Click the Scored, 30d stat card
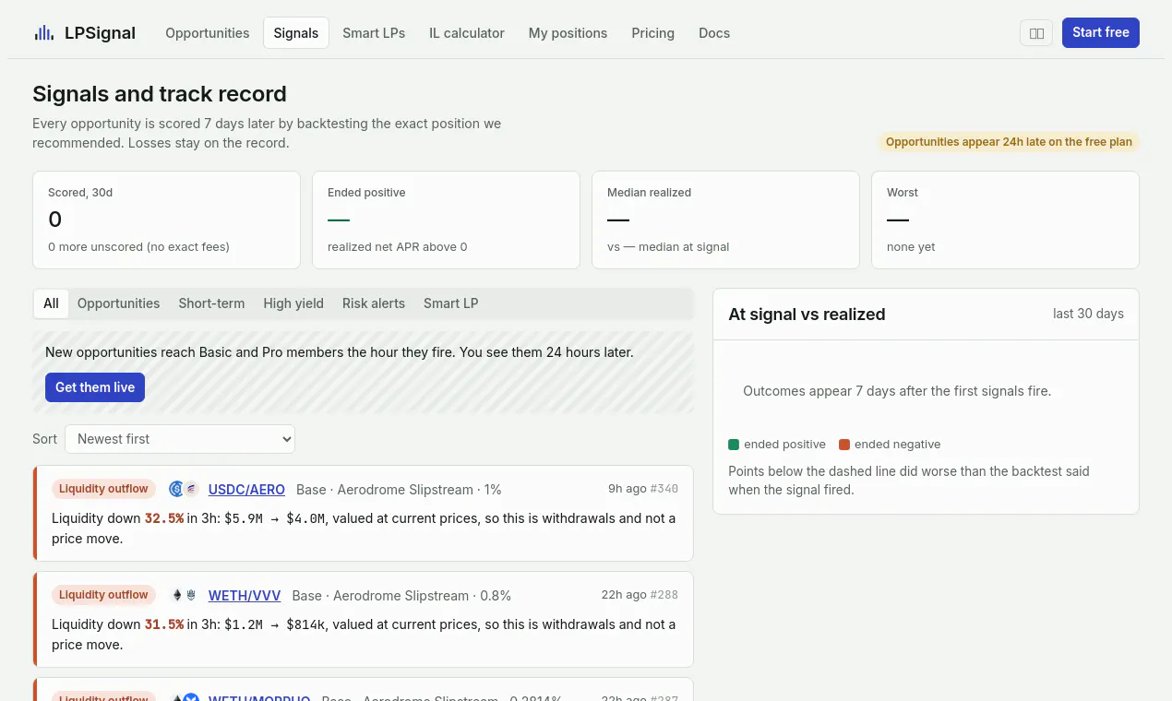This screenshot has height=701, width=1172. 166,220
